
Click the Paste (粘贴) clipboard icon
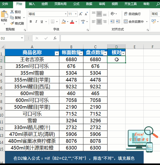4,14
